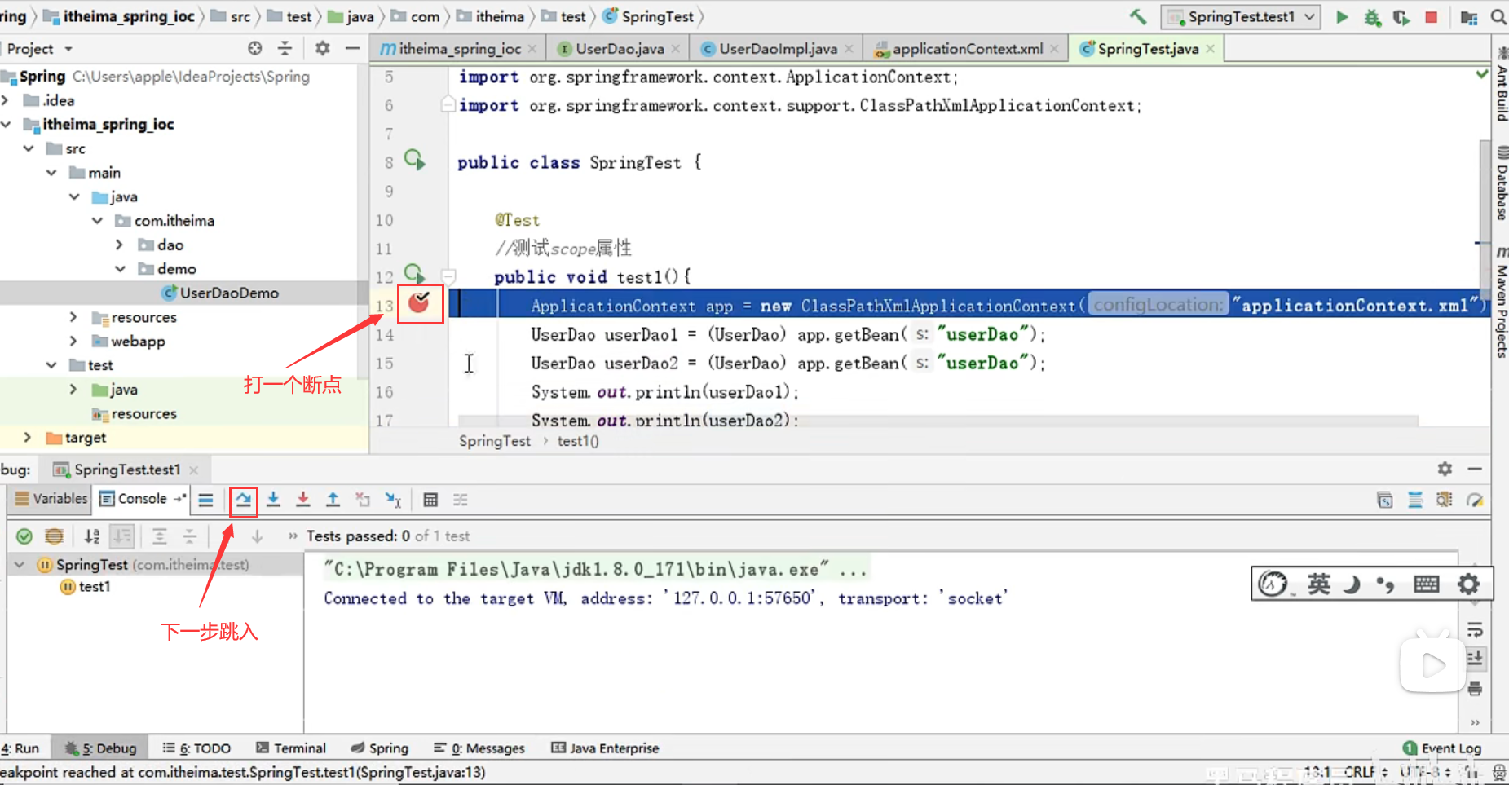Click the Step Over debug button
1509x785 pixels.
pyautogui.click(x=243, y=500)
